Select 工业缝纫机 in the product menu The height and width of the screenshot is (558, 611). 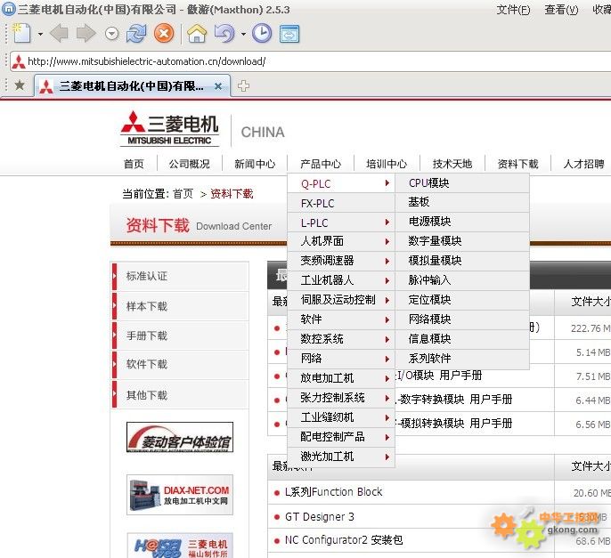[341, 417]
